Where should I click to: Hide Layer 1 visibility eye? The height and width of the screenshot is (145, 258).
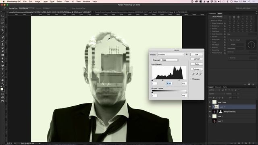tap(210, 107)
